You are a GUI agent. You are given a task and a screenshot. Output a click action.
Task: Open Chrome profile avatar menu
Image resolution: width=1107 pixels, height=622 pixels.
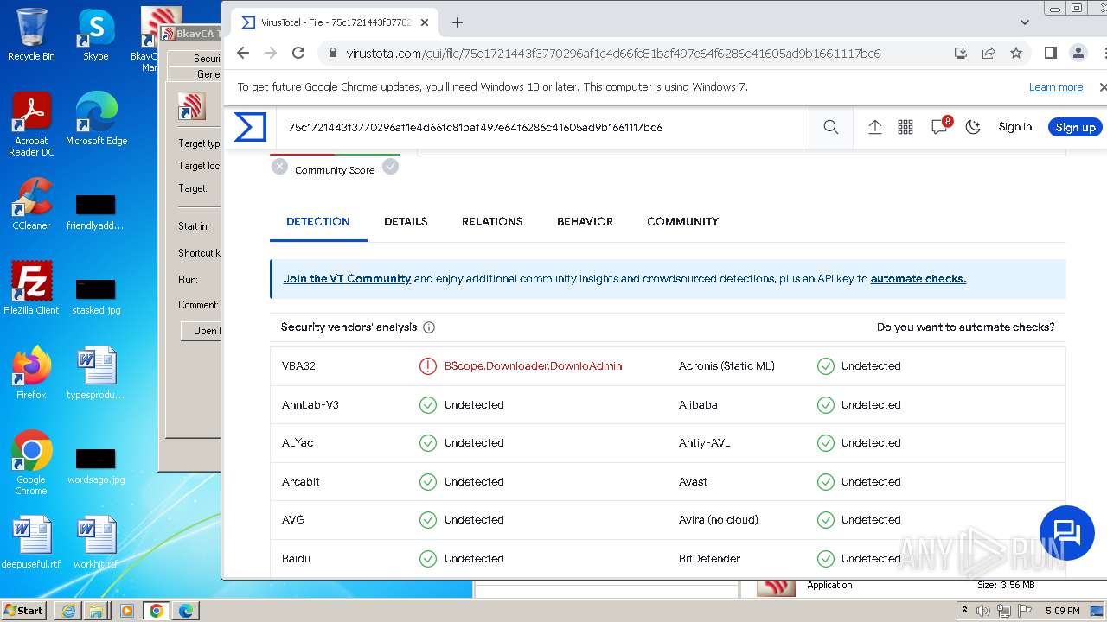tap(1078, 53)
